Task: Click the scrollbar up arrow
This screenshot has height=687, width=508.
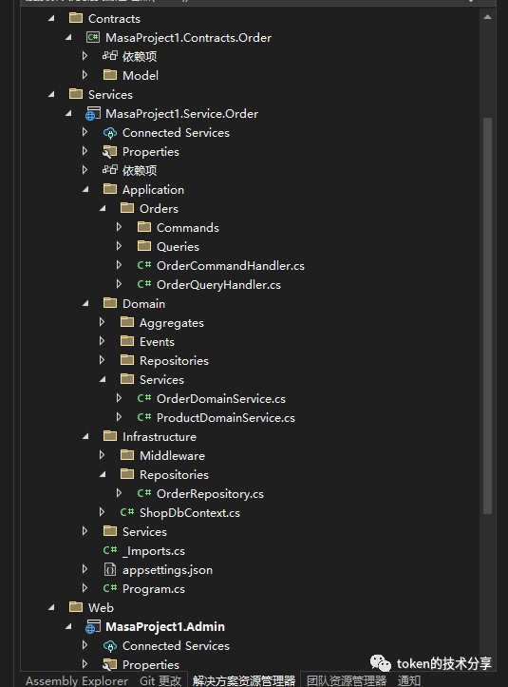Action: coord(487,17)
